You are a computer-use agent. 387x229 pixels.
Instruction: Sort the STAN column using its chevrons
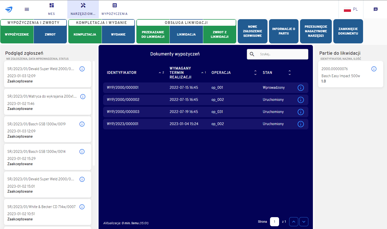coord(289,72)
